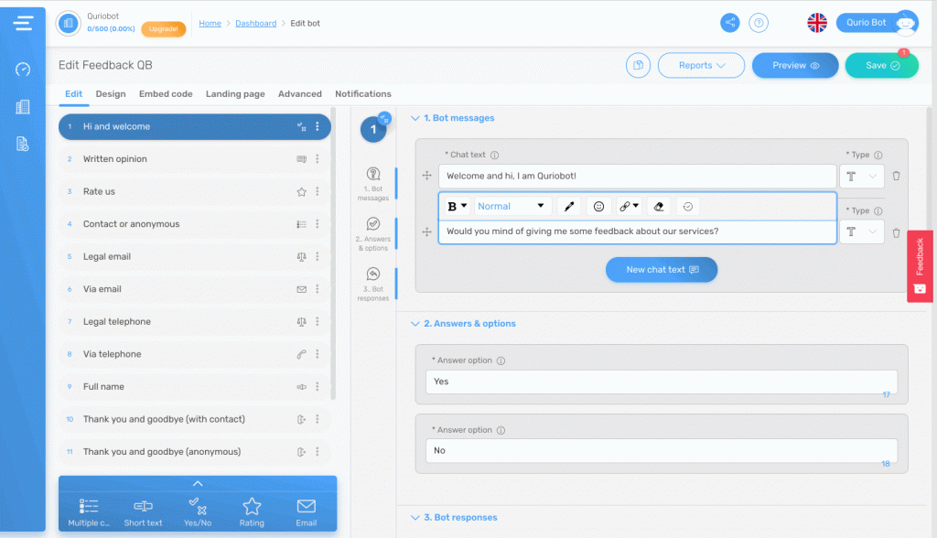
Task: Click the share icon in top bar
Action: coord(729,23)
